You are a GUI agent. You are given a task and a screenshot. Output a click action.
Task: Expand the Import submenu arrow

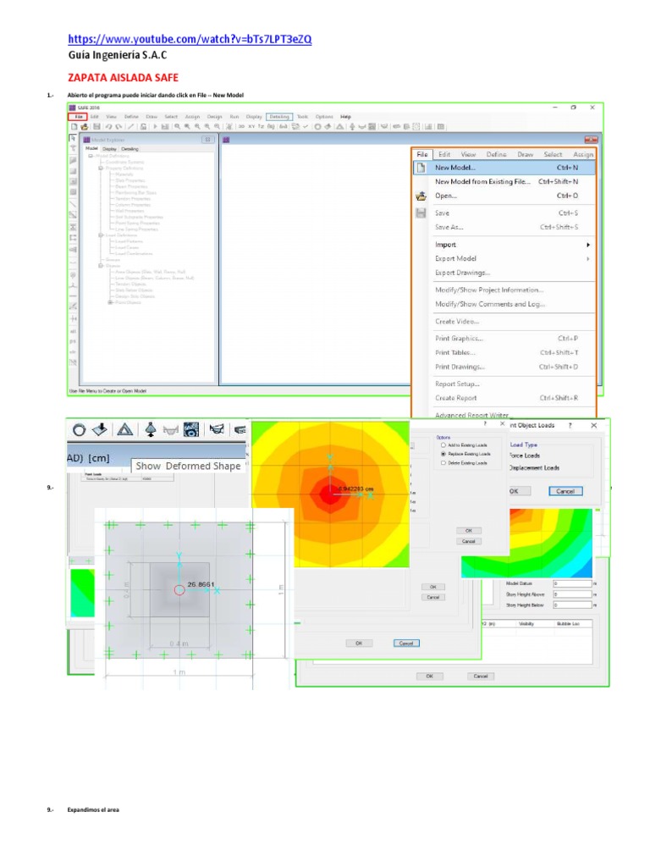click(x=588, y=245)
